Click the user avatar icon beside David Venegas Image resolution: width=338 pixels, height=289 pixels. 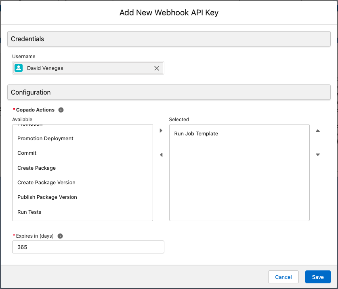point(18,68)
